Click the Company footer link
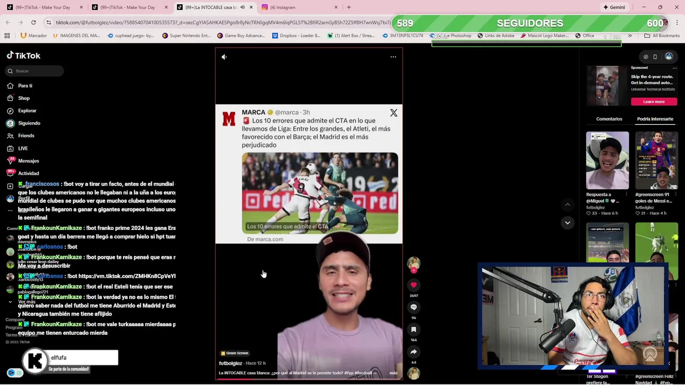 15,320
